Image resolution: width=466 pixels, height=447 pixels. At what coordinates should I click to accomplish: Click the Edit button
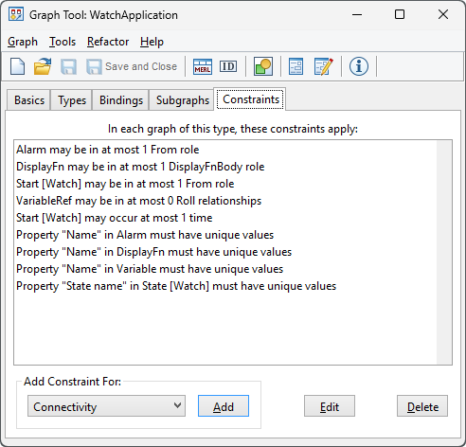pos(330,406)
